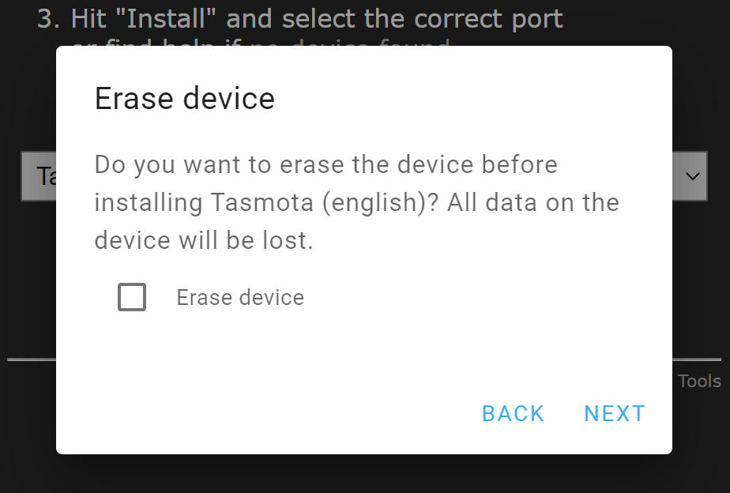
Task: Click the dialog body text about data loss
Action: click(x=356, y=201)
